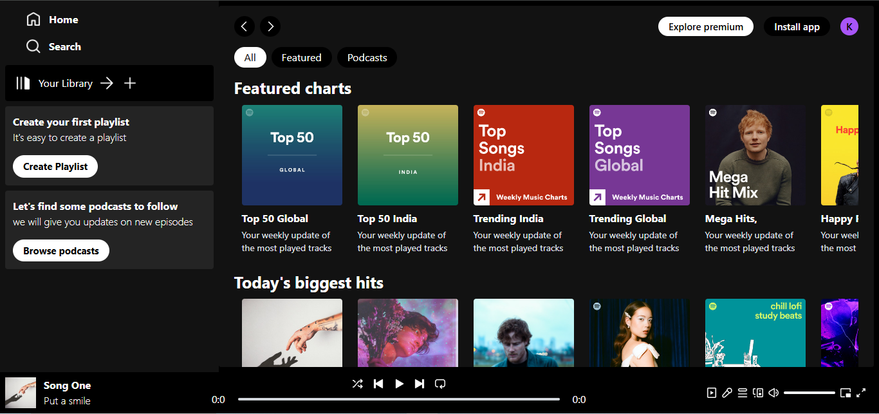The width and height of the screenshot is (879, 414).
Task: Click the Install app button
Action: pos(797,26)
